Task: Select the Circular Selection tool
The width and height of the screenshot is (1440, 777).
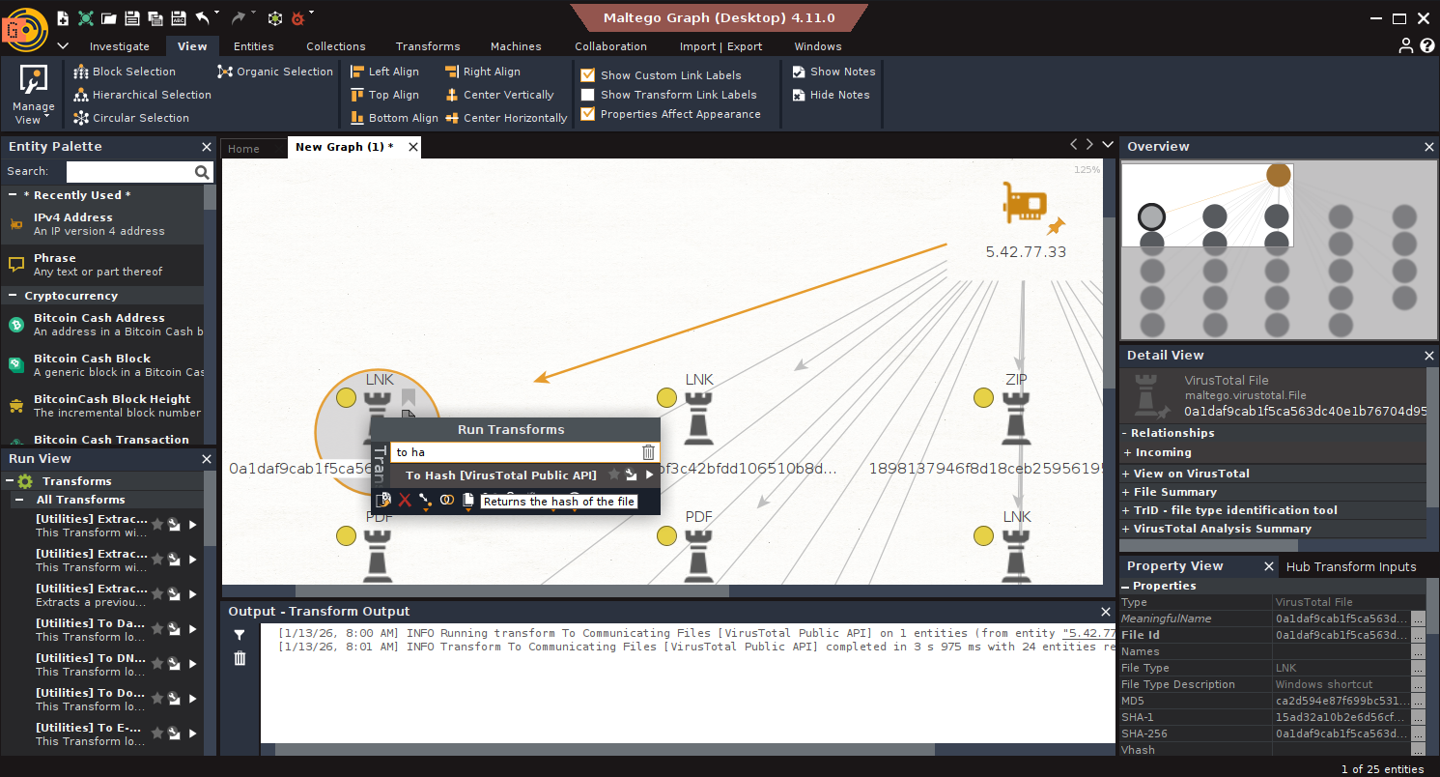Action: [x=81, y=118]
